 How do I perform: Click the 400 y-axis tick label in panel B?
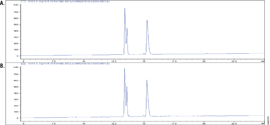pos(16,93)
